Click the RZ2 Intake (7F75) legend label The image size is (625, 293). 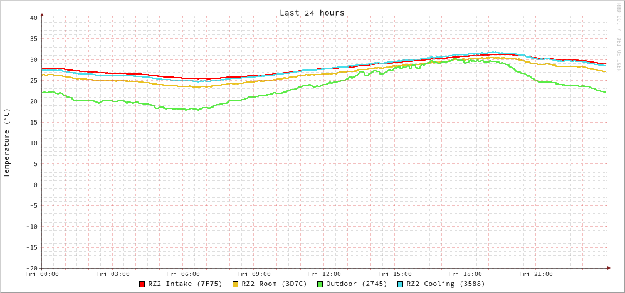tap(185, 284)
